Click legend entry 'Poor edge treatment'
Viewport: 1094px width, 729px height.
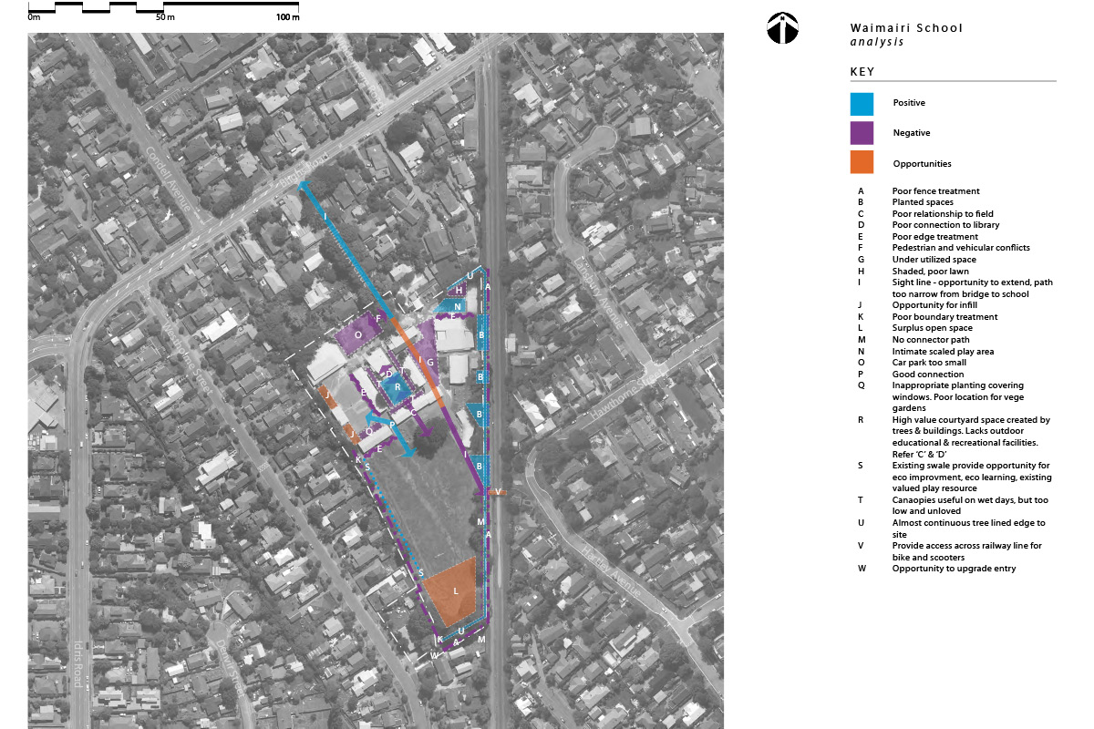[x=934, y=237]
